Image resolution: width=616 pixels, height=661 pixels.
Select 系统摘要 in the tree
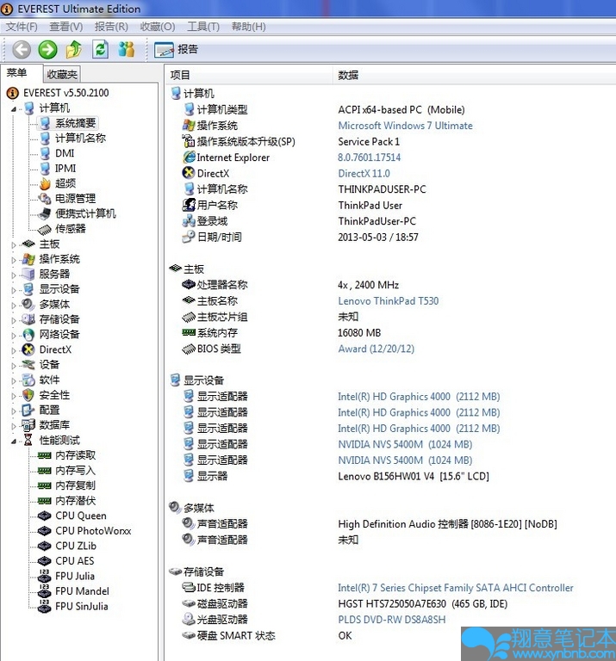[76, 123]
